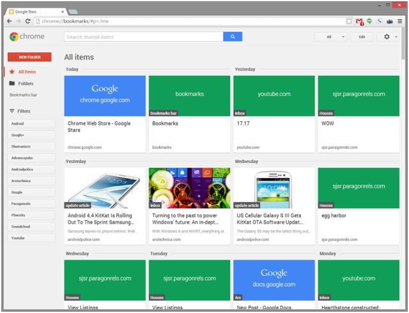Open the Galaxy Note tablet thumbnail

[x=105, y=188]
